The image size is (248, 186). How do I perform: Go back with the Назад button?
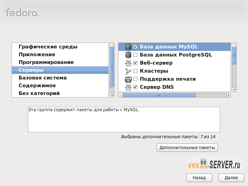[x=199, y=178]
